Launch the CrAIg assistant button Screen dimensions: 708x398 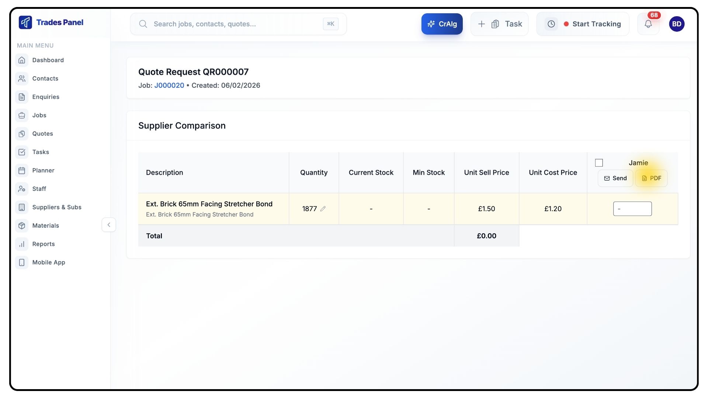coord(442,24)
